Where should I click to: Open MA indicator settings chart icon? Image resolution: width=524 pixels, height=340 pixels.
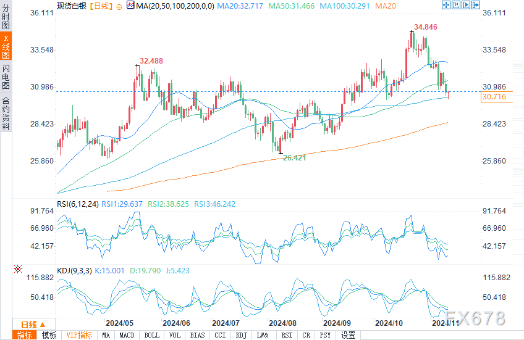pyautogui.click(x=130, y=6)
